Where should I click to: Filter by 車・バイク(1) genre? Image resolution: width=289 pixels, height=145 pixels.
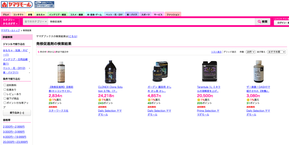(10, 72)
